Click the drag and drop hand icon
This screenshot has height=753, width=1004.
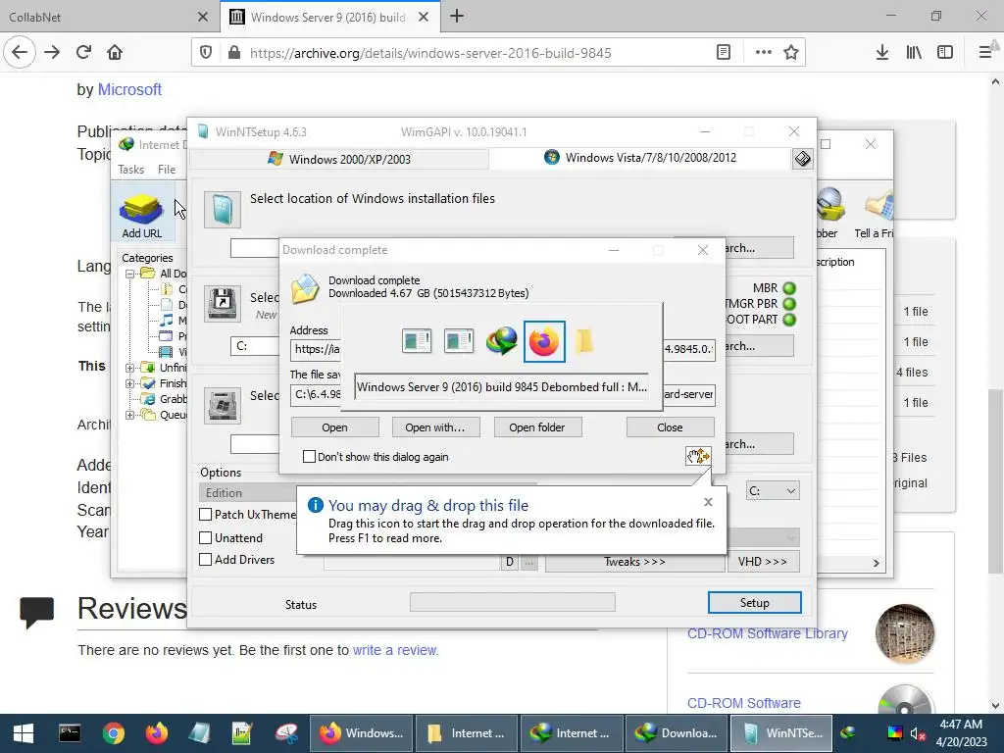pyautogui.click(x=698, y=456)
